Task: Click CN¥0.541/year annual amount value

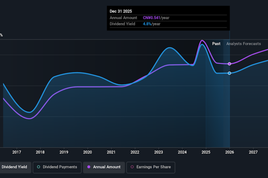Action: pos(157,18)
